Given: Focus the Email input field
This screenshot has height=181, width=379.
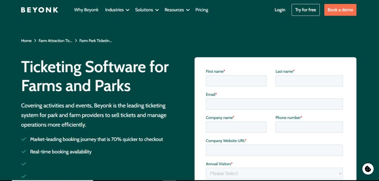Looking at the screenshot, I should point(274,104).
